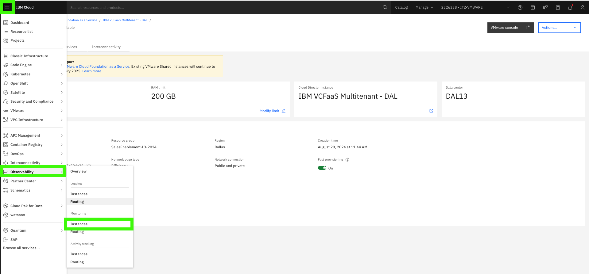589x274 pixels.
Task: Open Monitoring Instances in flyout
Action: (79, 224)
